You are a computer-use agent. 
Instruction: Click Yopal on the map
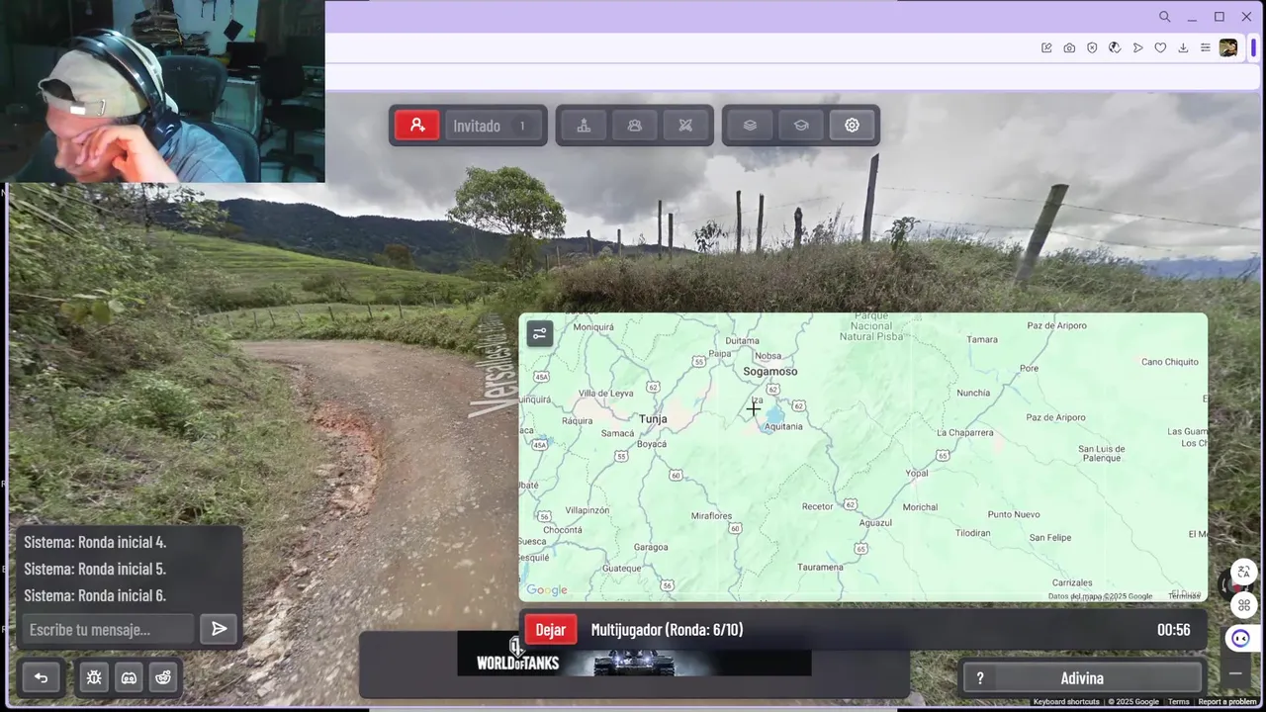coord(917,474)
